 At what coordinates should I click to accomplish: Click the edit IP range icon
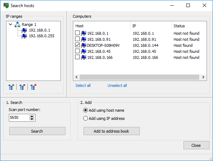(22, 87)
